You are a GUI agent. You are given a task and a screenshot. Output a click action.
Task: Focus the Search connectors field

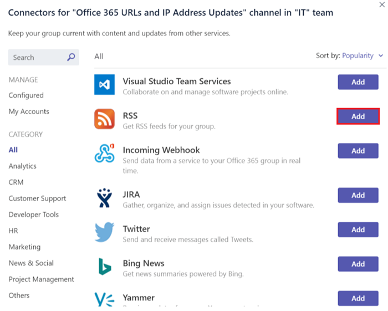click(x=44, y=57)
